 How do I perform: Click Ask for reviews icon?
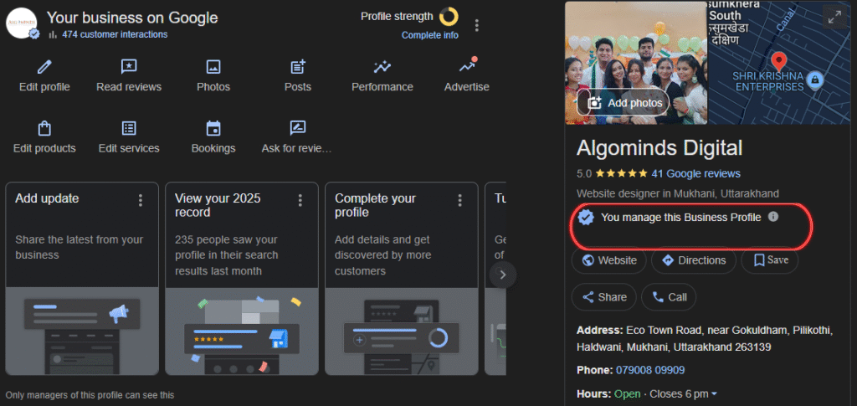point(297,128)
